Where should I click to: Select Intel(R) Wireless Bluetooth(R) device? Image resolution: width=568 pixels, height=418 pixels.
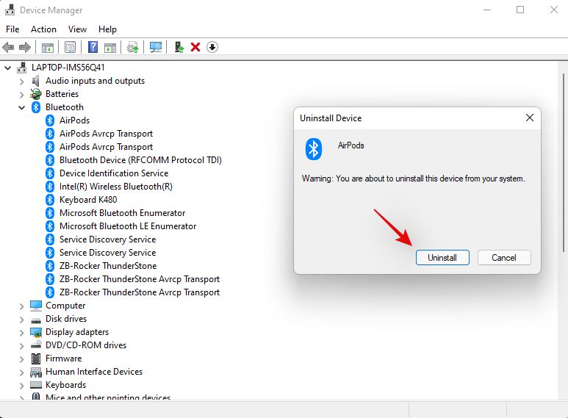(x=115, y=187)
